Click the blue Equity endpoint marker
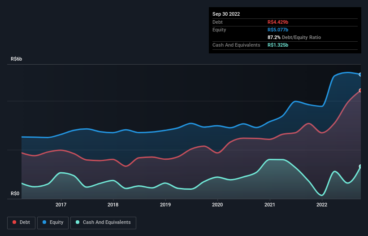The width and height of the screenshot is (368, 236). tap(360, 74)
